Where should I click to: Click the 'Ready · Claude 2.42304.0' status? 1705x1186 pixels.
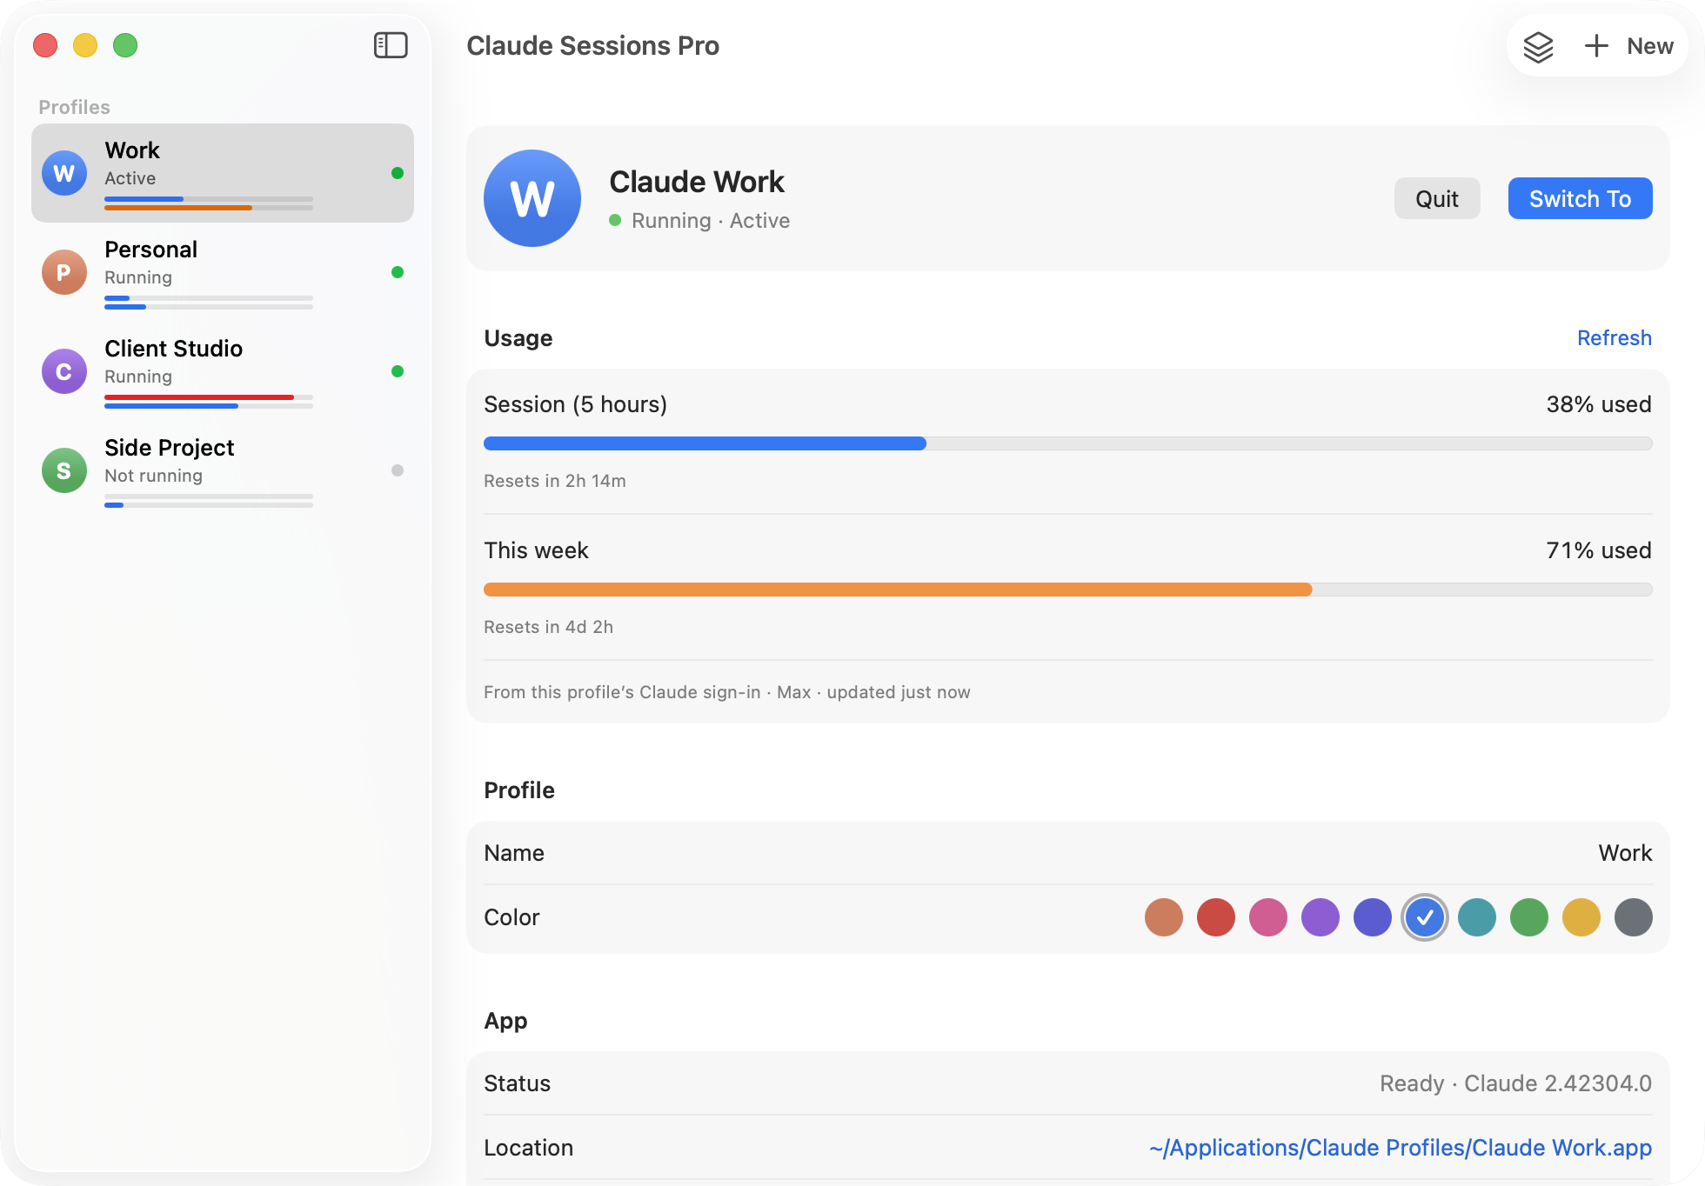1515,1083
